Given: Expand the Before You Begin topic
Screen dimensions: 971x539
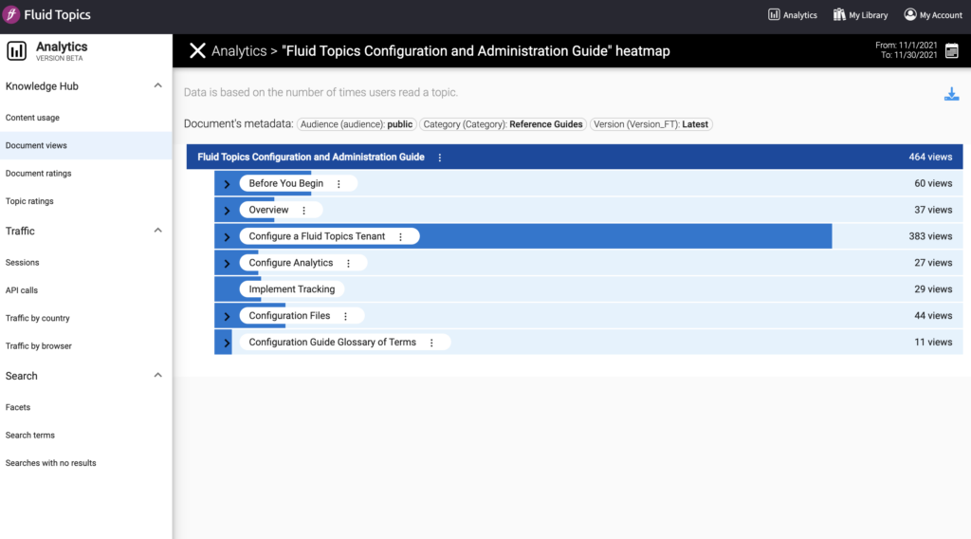Looking at the screenshot, I should 227,184.
